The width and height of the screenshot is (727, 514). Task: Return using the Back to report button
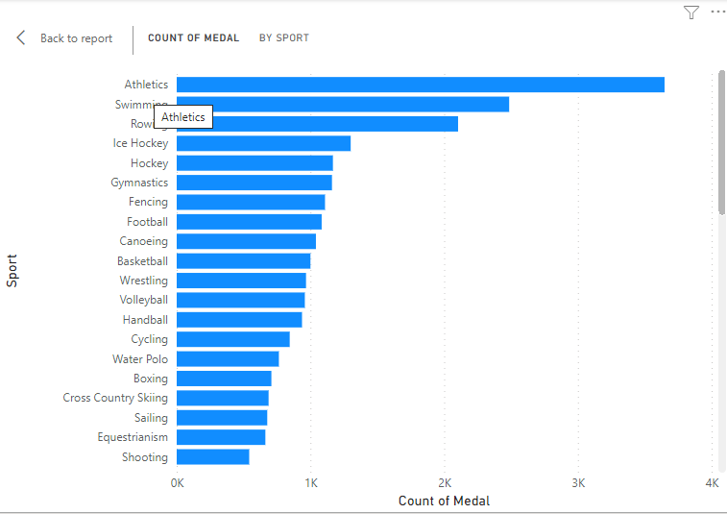coord(76,38)
